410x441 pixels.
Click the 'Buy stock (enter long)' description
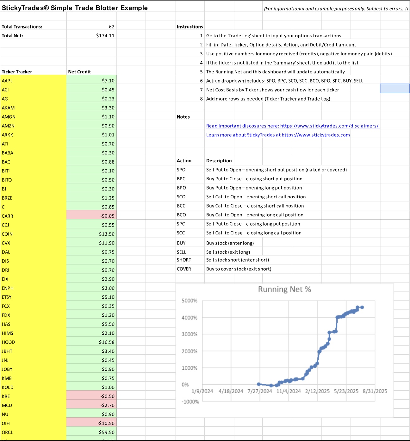tap(230, 243)
